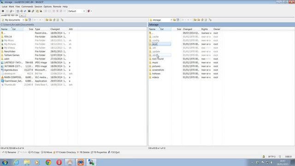Show remote directory tree icon
The height and width of the screenshot is (166, 295).
pyautogui.click(x=210, y=20)
